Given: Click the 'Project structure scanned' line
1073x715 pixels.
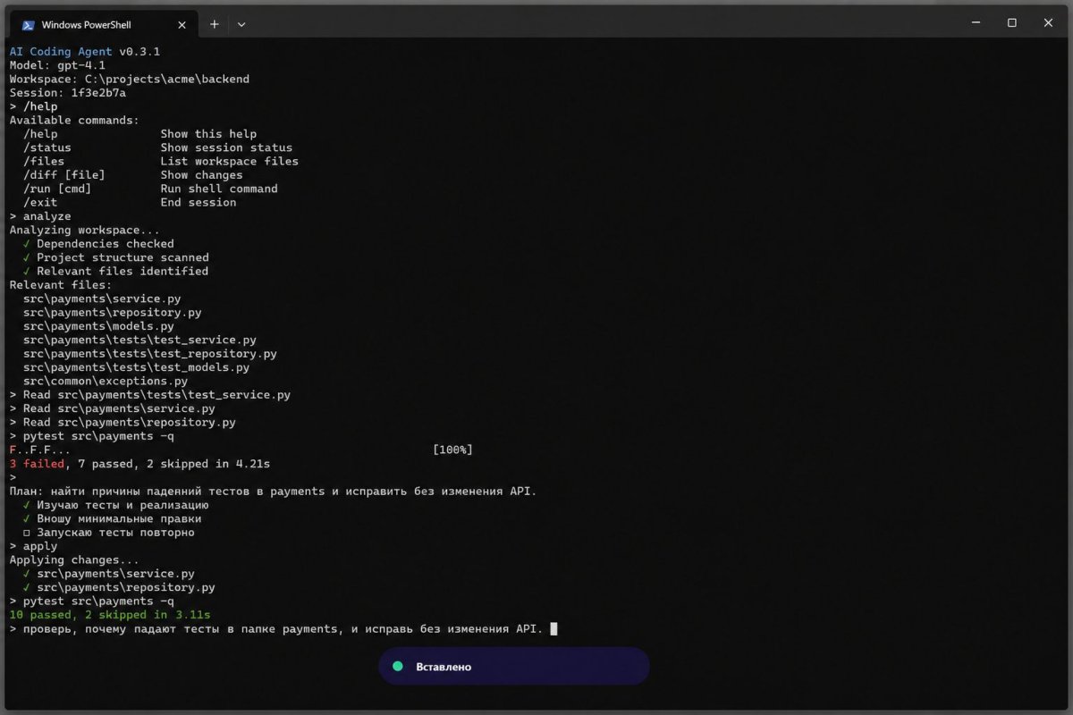Looking at the screenshot, I should (116, 257).
